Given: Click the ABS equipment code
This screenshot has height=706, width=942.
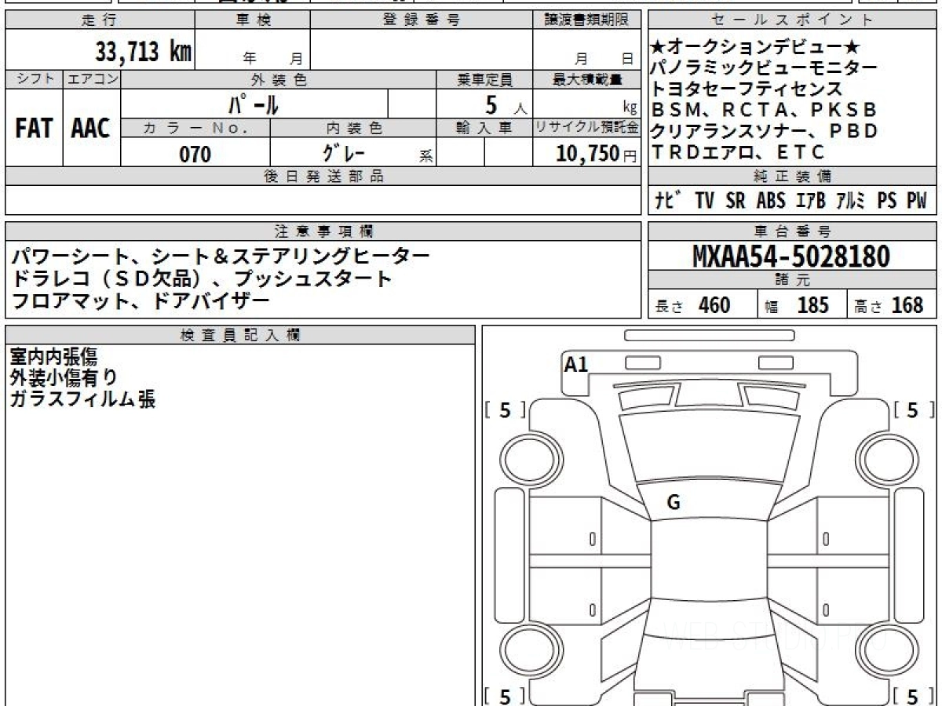Looking at the screenshot, I should (x=771, y=201).
